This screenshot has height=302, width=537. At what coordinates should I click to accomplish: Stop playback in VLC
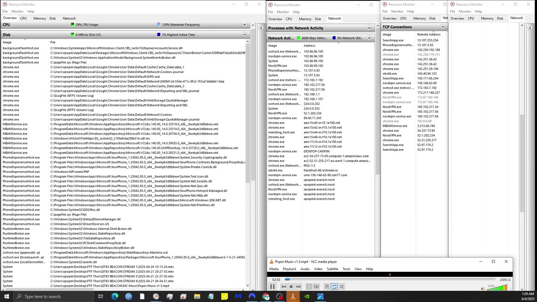(291, 287)
